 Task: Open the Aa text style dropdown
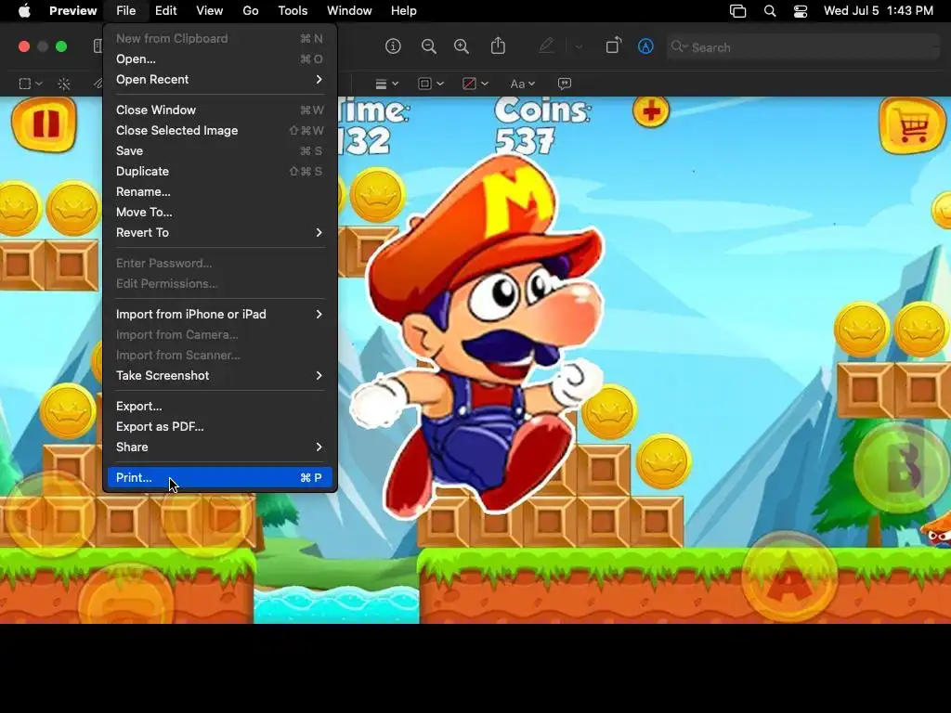pyautogui.click(x=522, y=84)
